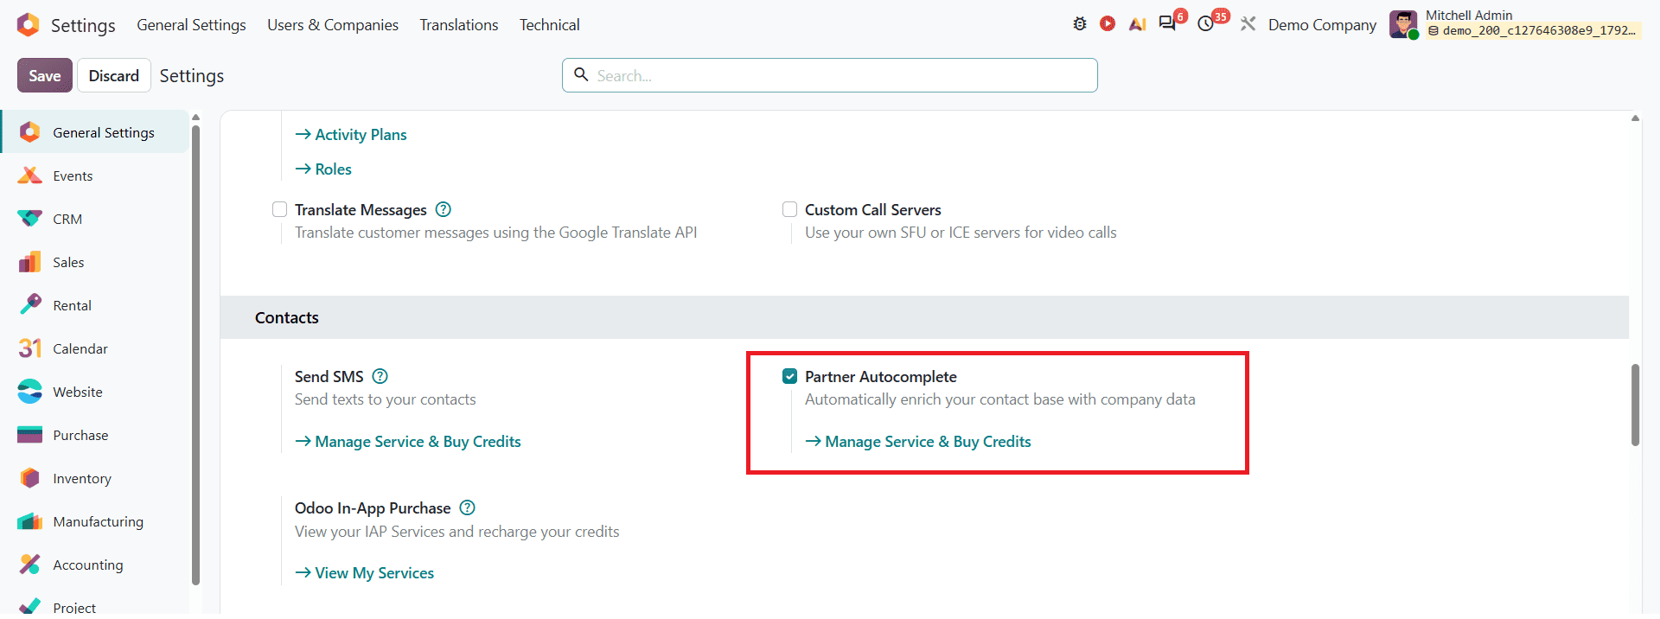
Task: Open Calendar settings in sidebar
Action: (x=95, y=348)
